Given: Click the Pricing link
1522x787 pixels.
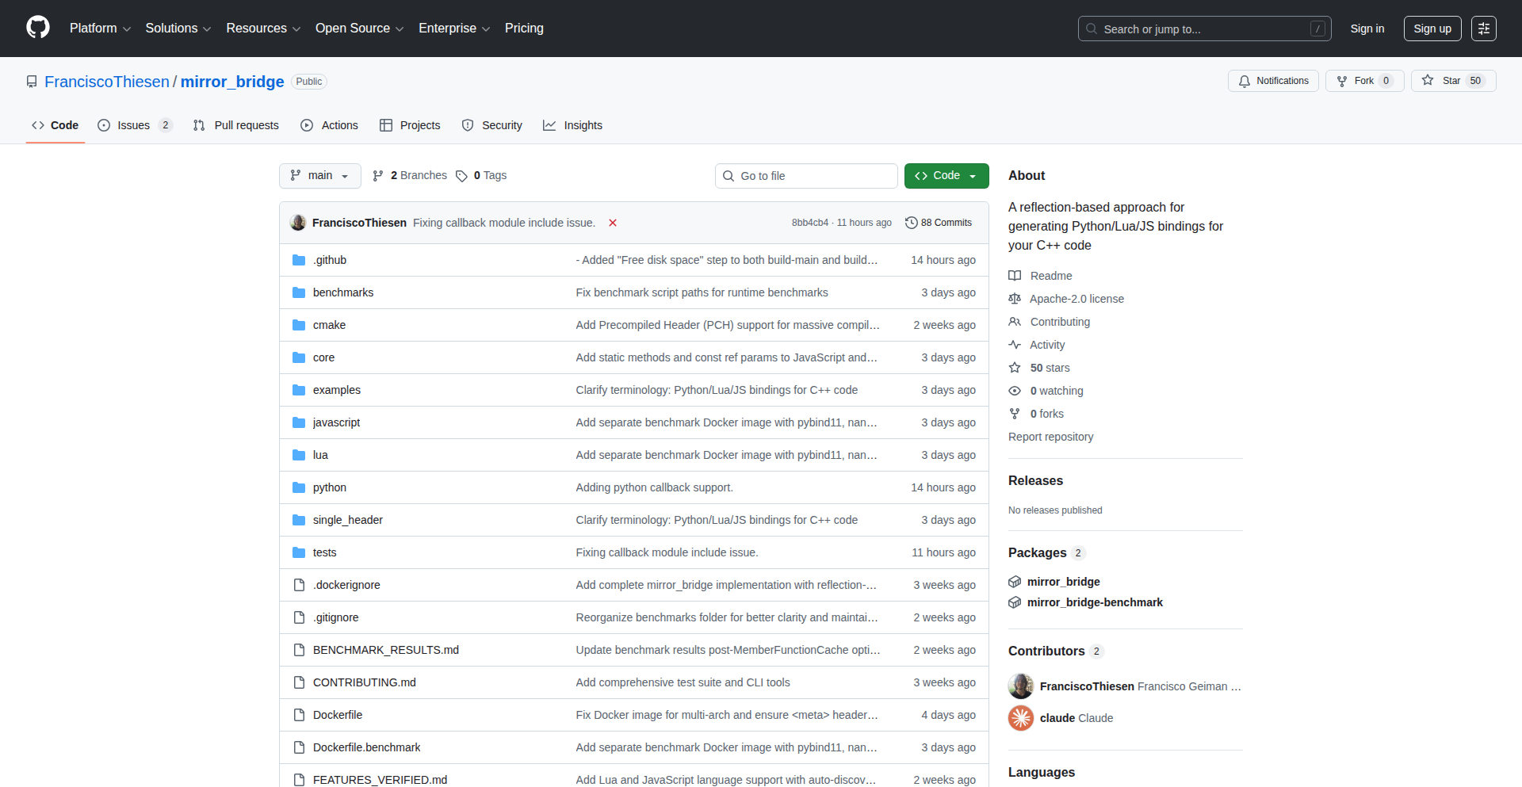Looking at the screenshot, I should pos(524,29).
